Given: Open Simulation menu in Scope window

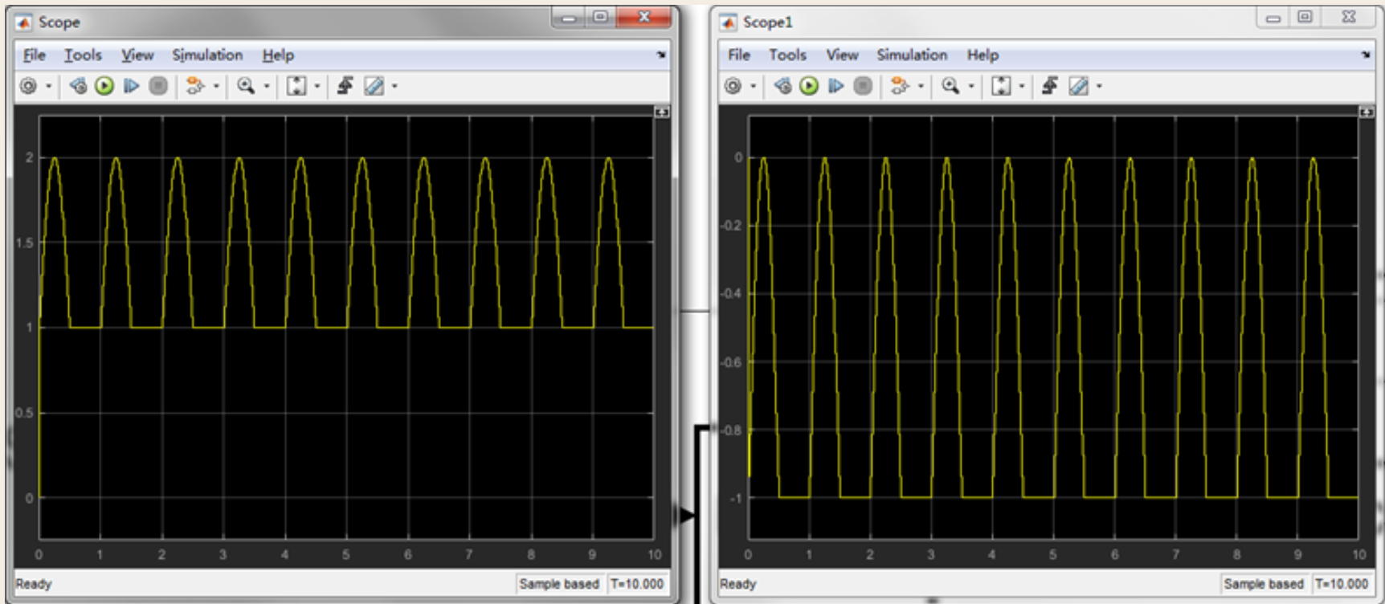Looking at the screenshot, I should 207,55.
